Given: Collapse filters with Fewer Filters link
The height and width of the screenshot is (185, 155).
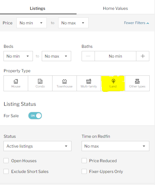Looking at the screenshot, I should 136,23.
